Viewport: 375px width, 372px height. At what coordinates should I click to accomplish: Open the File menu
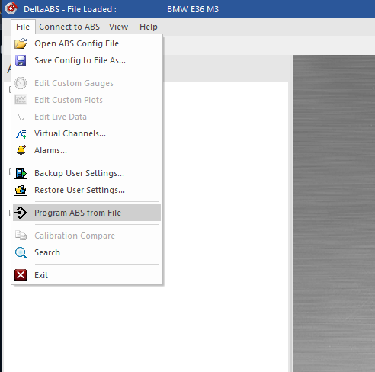click(23, 27)
